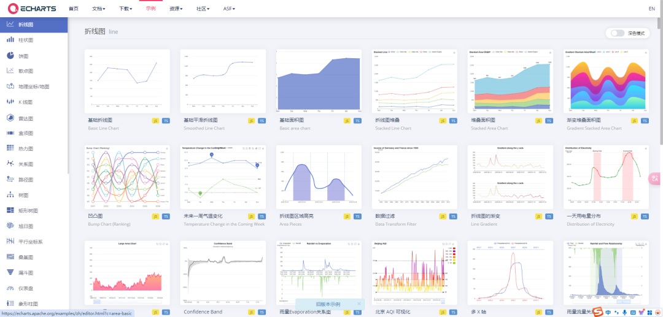Close the 旧版本示例 banner
663x317 pixels.
click(x=359, y=304)
